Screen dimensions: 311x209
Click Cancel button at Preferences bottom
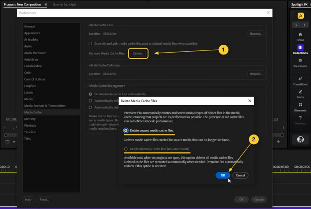coord(259,199)
